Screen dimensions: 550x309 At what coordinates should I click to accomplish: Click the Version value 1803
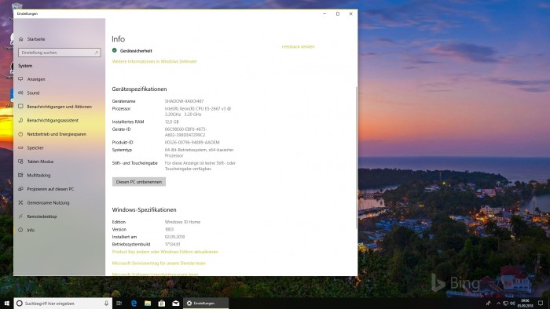coord(169,230)
